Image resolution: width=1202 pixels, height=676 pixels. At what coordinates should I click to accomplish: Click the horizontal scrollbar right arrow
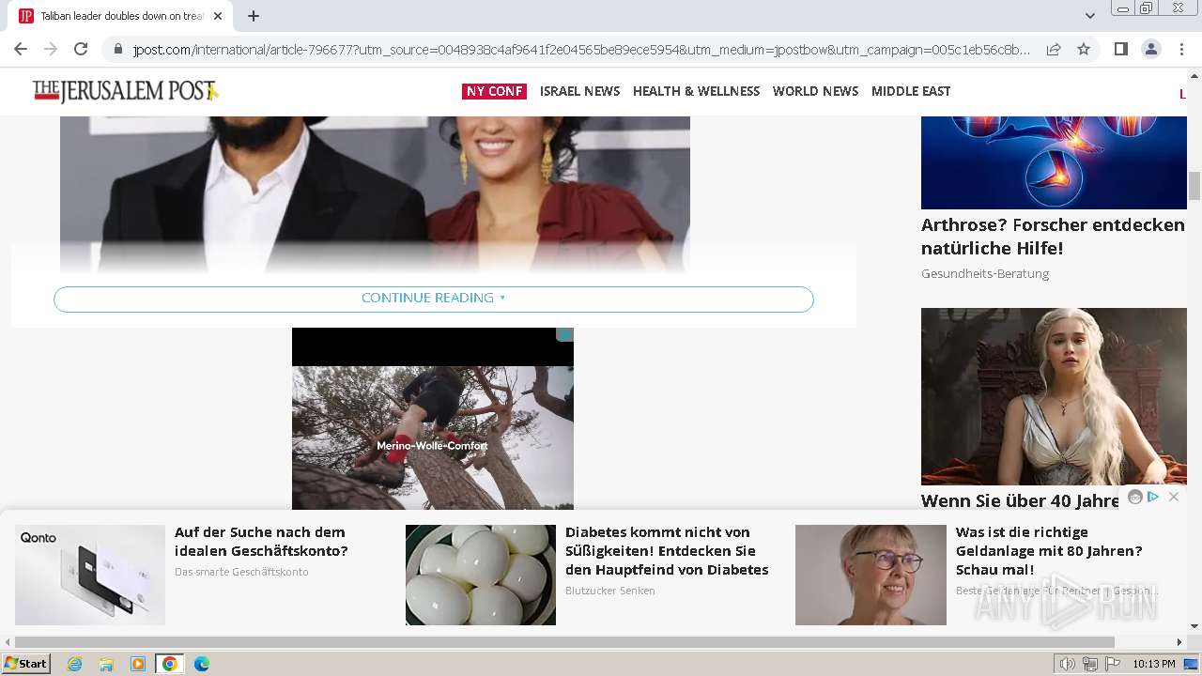(1179, 642)
